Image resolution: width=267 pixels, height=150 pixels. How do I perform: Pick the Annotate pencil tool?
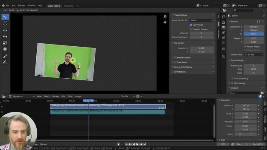click(x=5, y=62)
